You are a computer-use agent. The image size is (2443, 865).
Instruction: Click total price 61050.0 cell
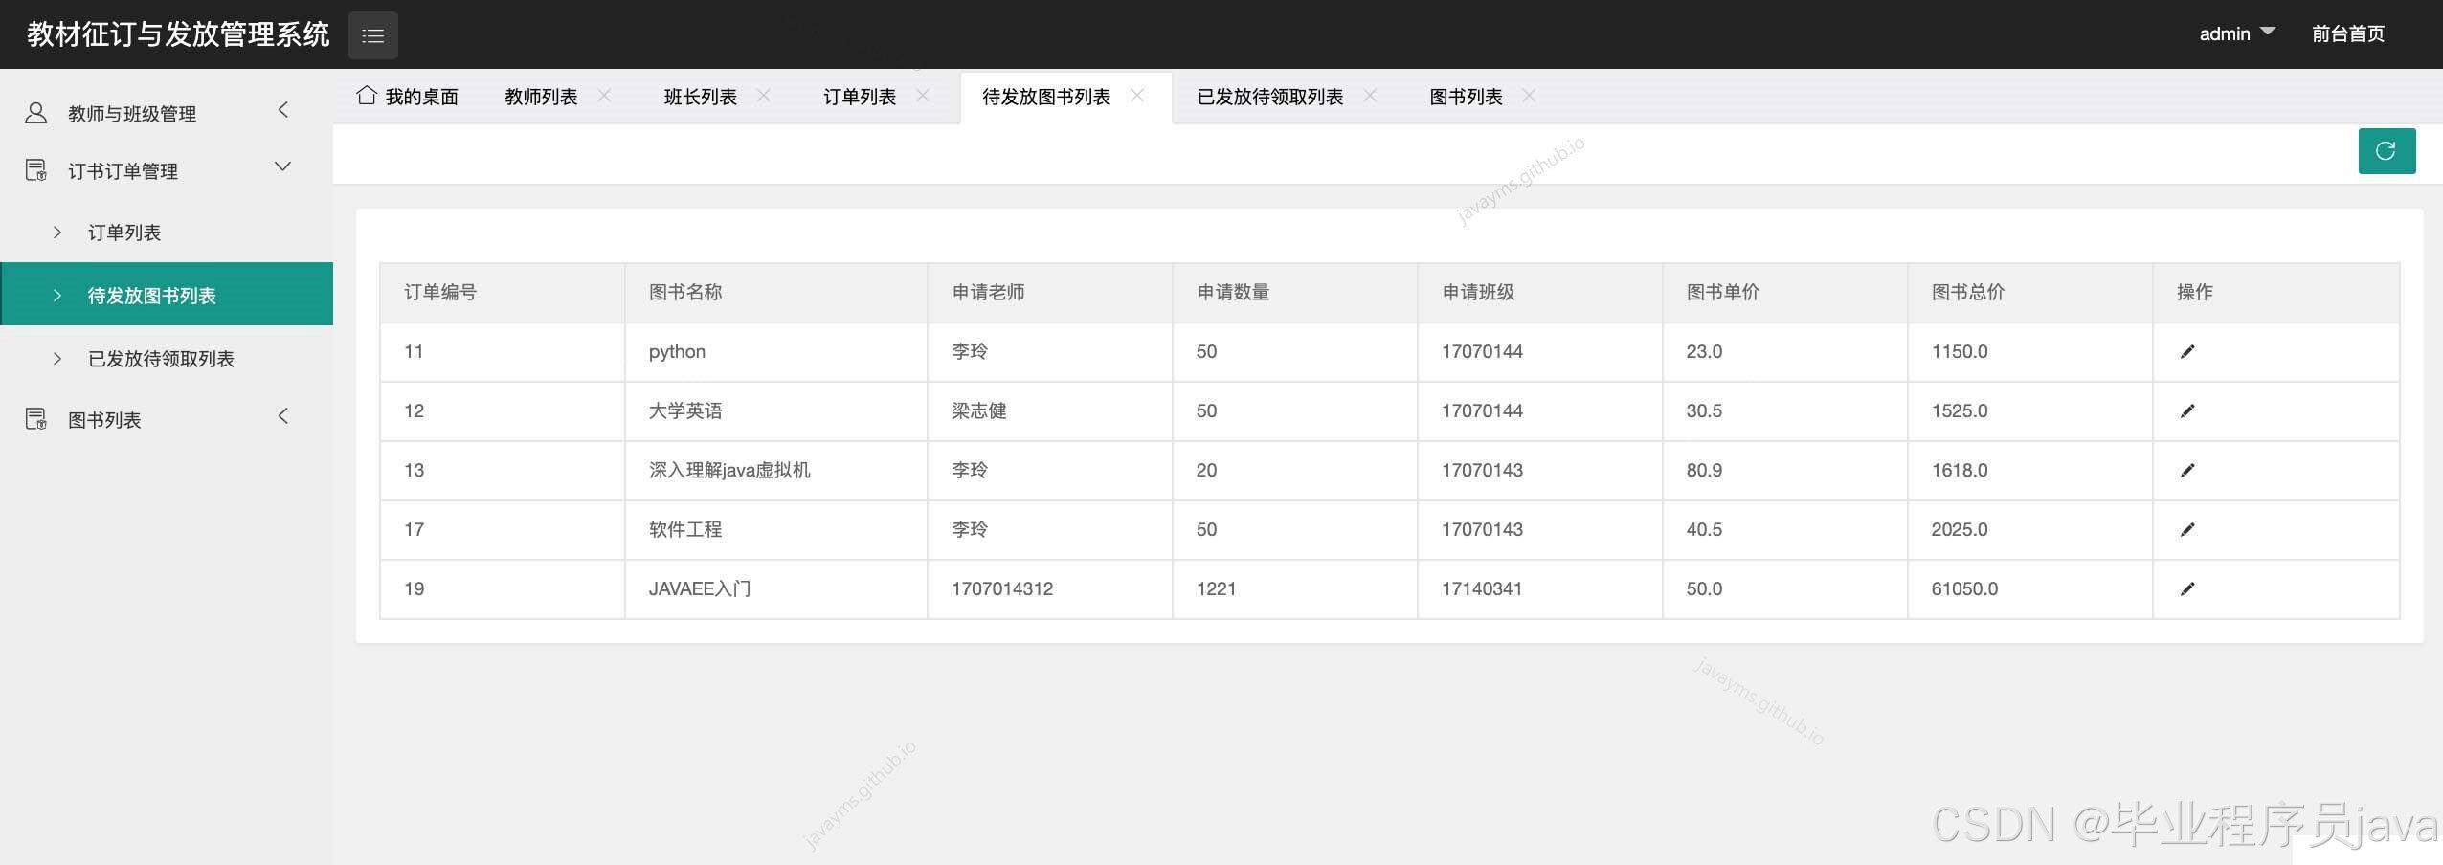click(2030, 589)
